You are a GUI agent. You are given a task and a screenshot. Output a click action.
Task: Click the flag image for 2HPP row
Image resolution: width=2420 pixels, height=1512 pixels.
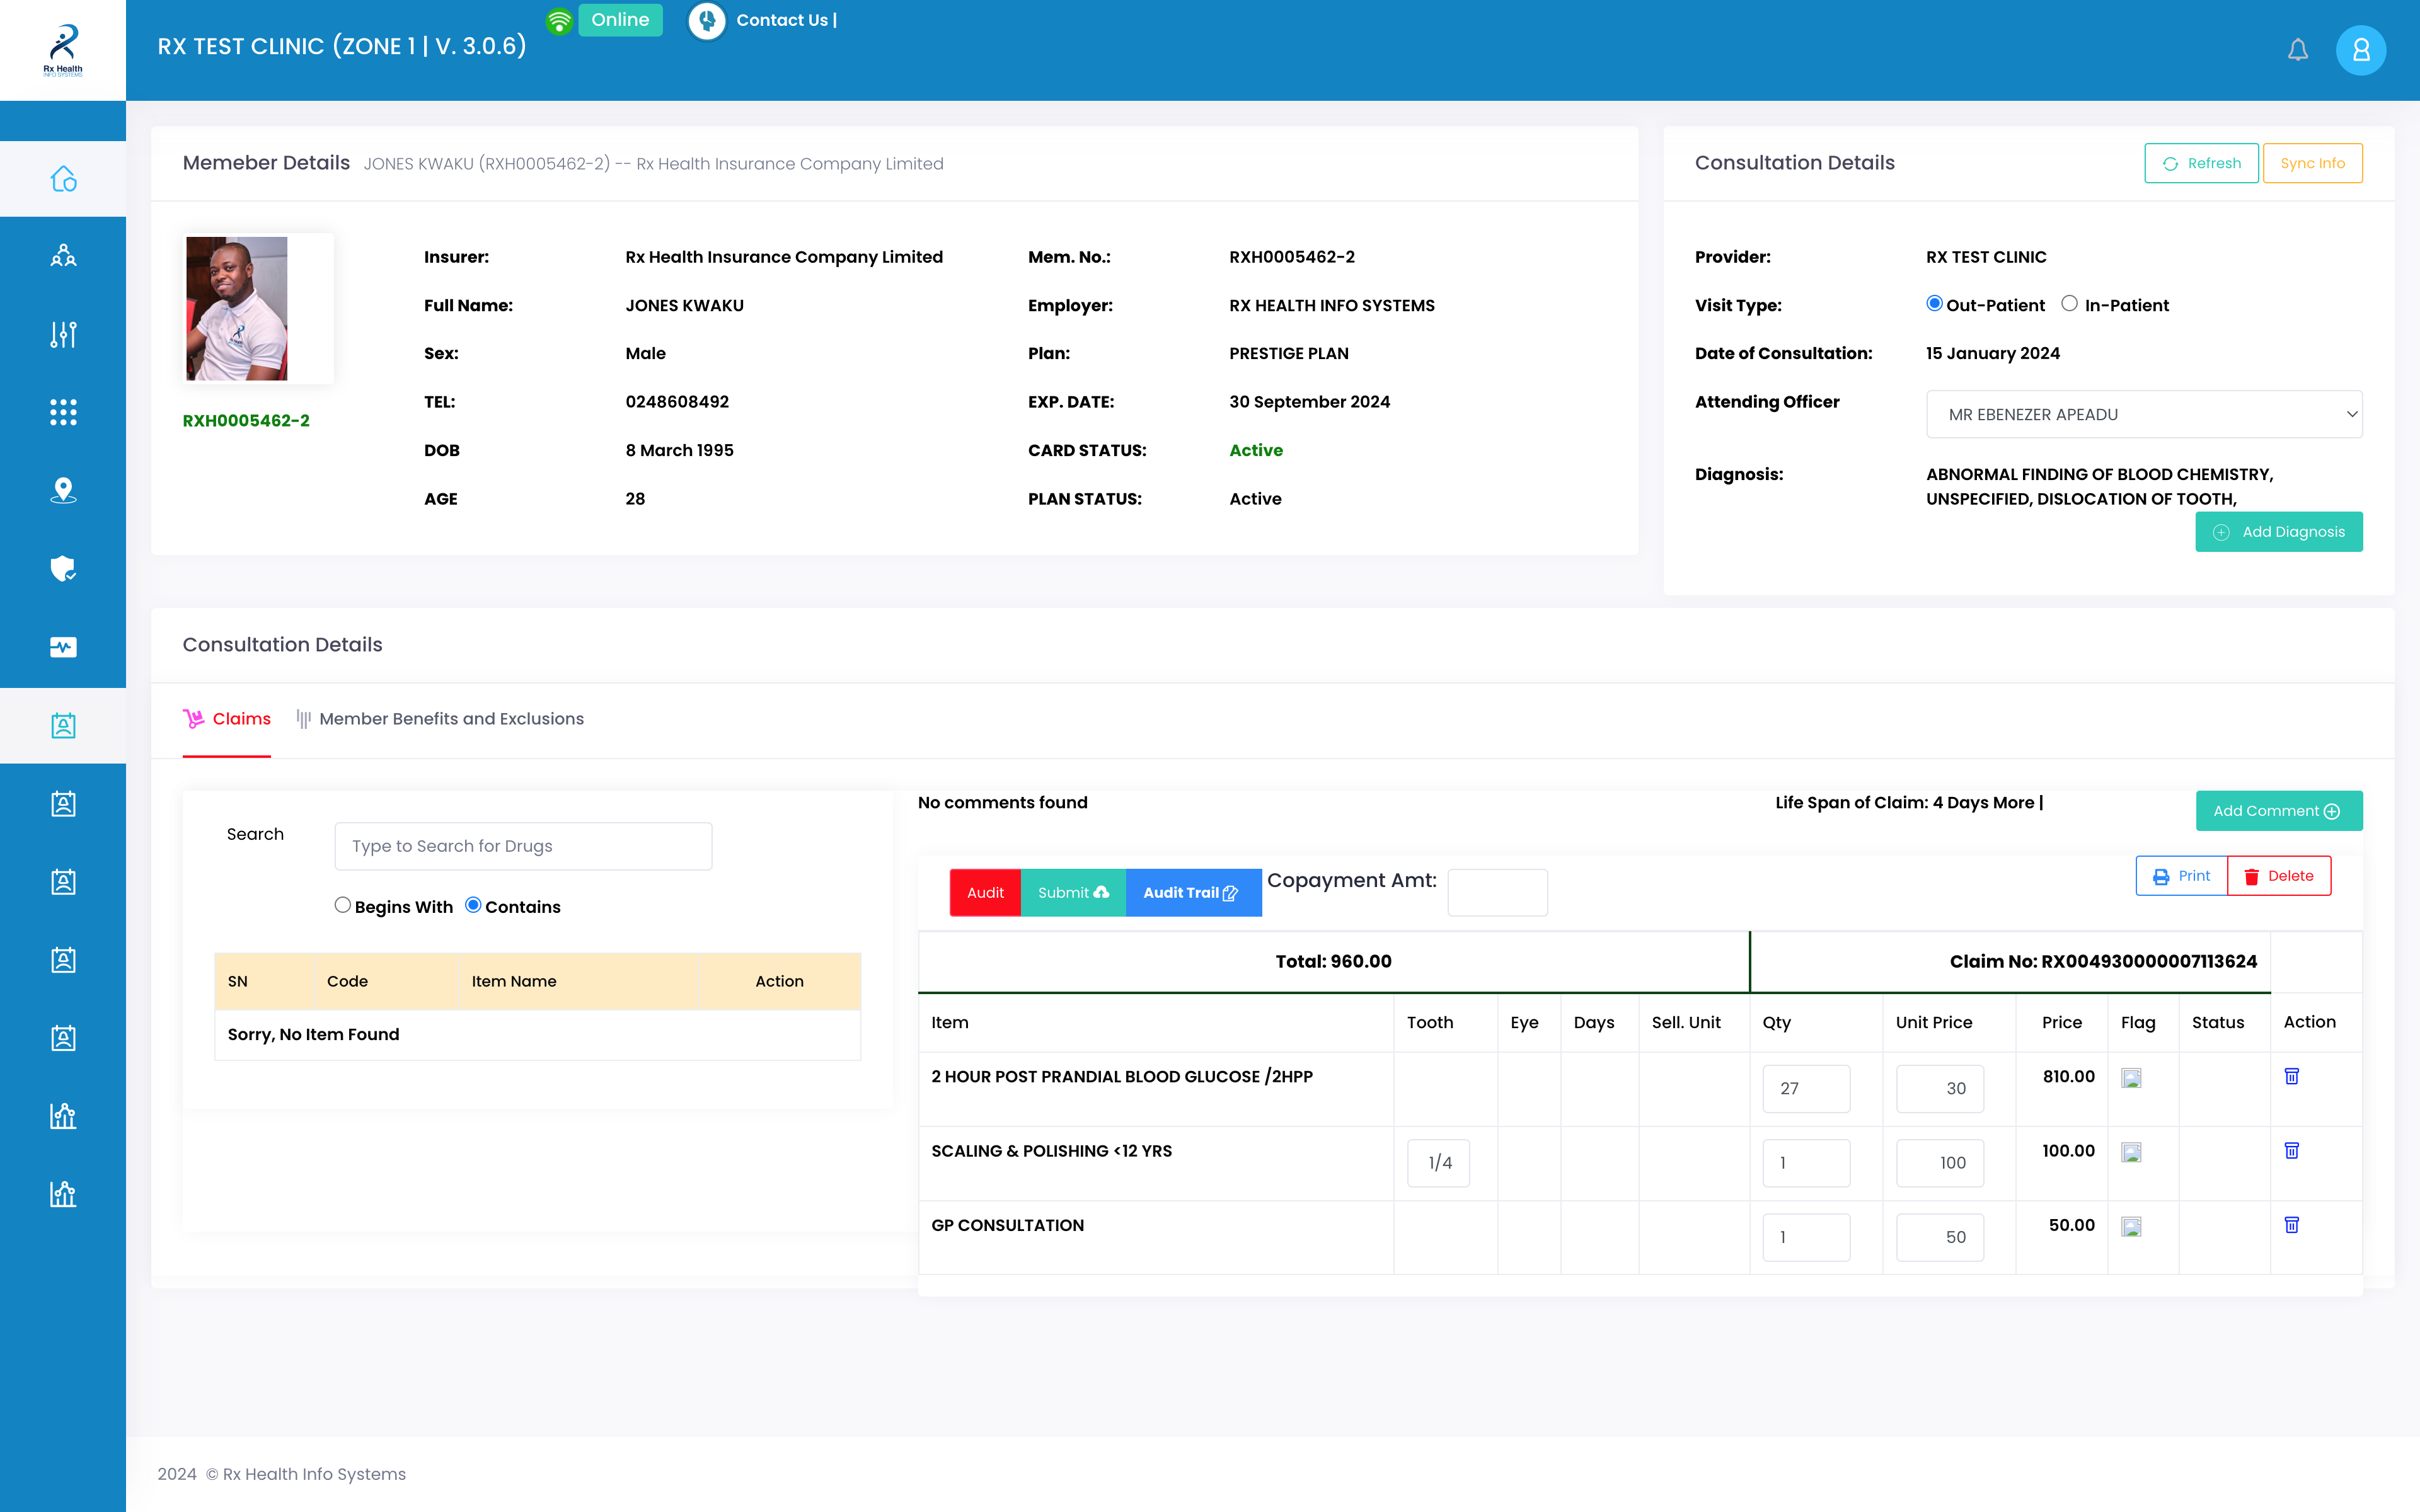tap(2131, 1079)
